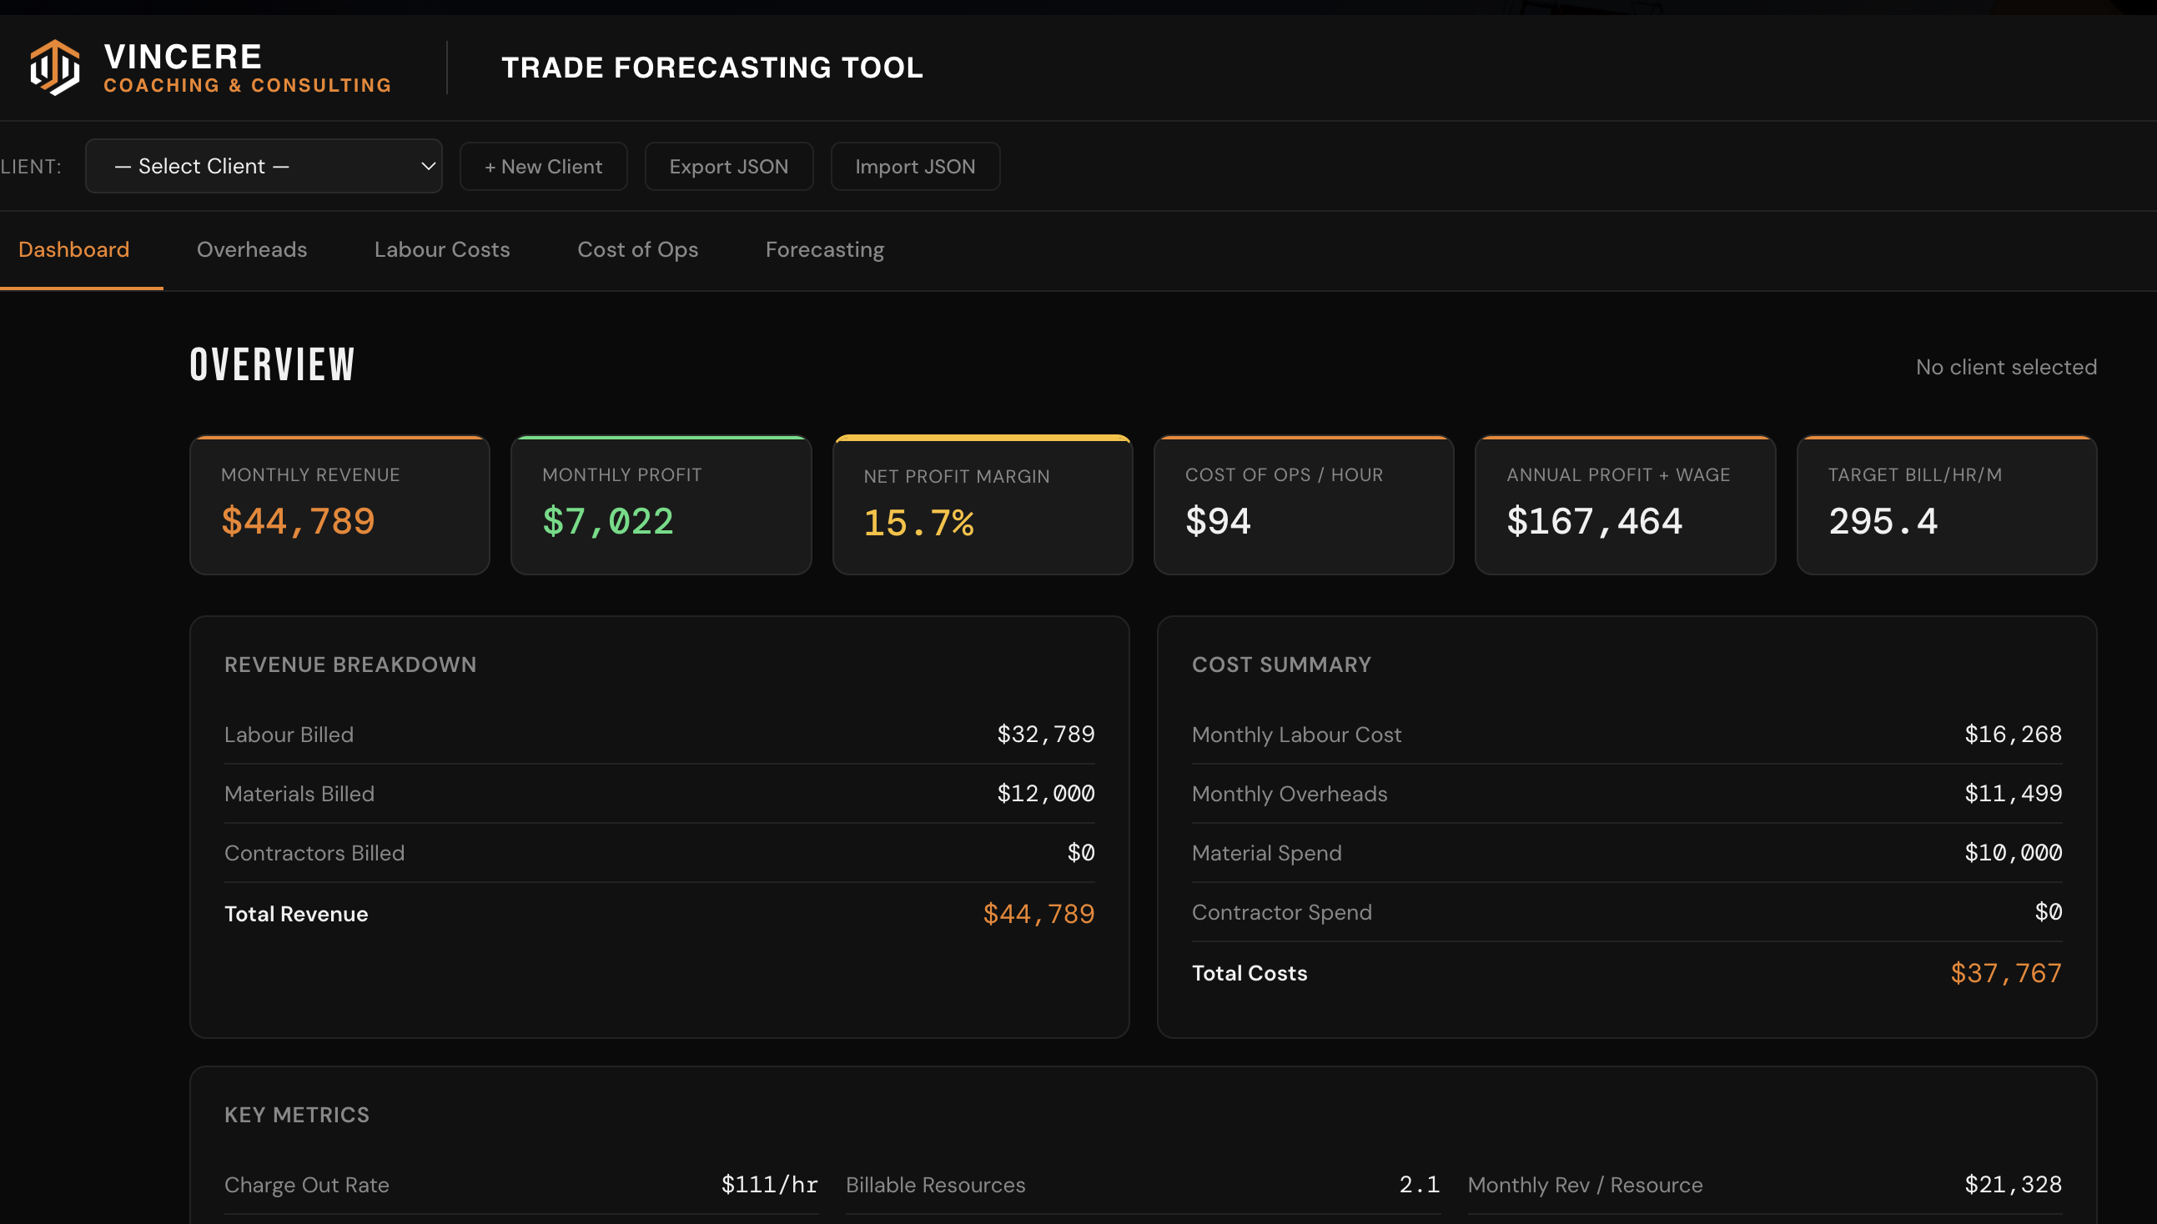Go to the Labour Costs tab
This screenshot has height=1224, width=2157.
pyautogui.click(x=441, y=249)
